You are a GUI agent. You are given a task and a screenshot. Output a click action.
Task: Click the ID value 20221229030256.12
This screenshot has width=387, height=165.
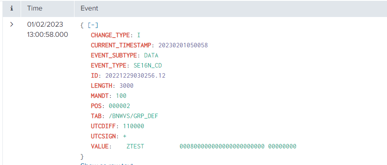point(135,76)
